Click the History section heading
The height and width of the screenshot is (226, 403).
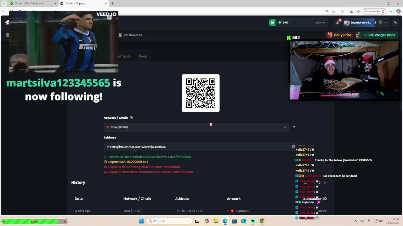pyautogui.click(x=78, y=182)
